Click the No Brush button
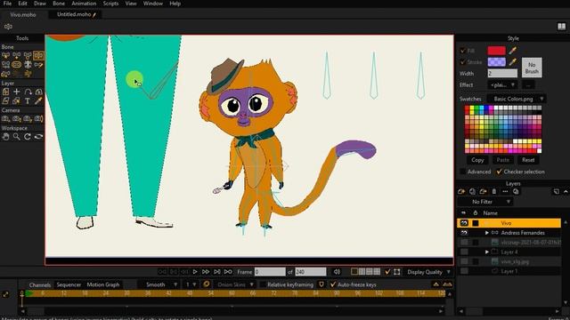The width and height of the screenshot is (570, 320). tap(532, 68)
